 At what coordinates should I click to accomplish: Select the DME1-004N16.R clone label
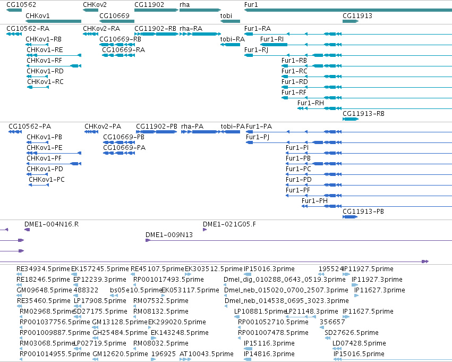point(52,224)
